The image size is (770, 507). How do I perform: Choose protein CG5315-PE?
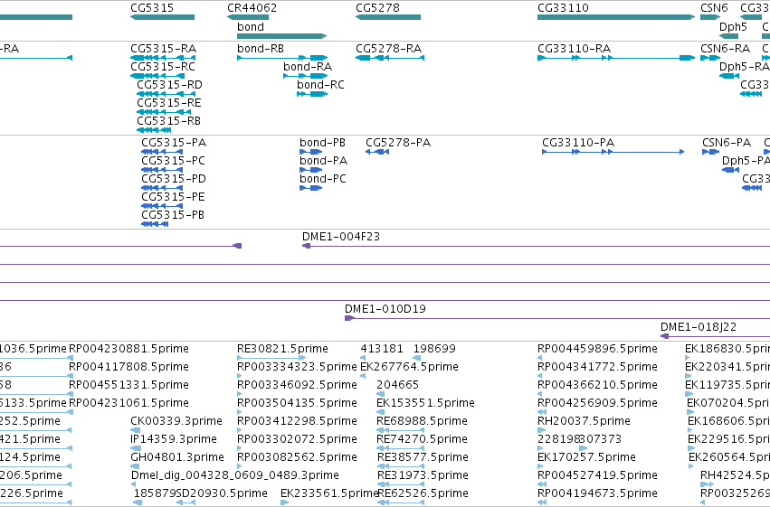pos(162,206)
